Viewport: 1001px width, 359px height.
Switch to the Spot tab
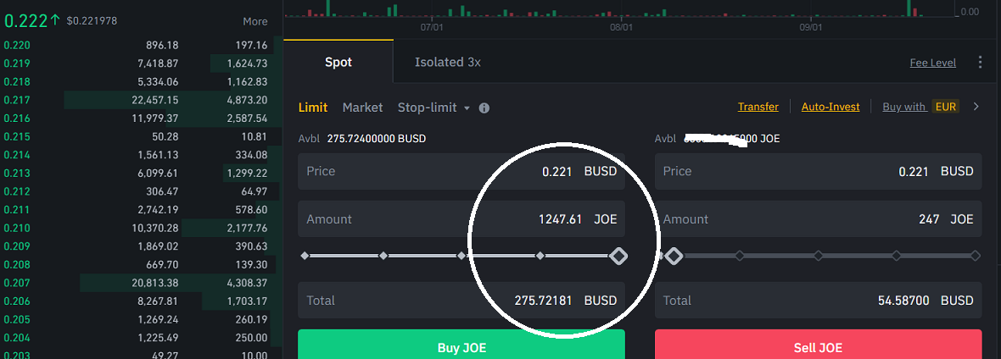[x=338, y=62]
